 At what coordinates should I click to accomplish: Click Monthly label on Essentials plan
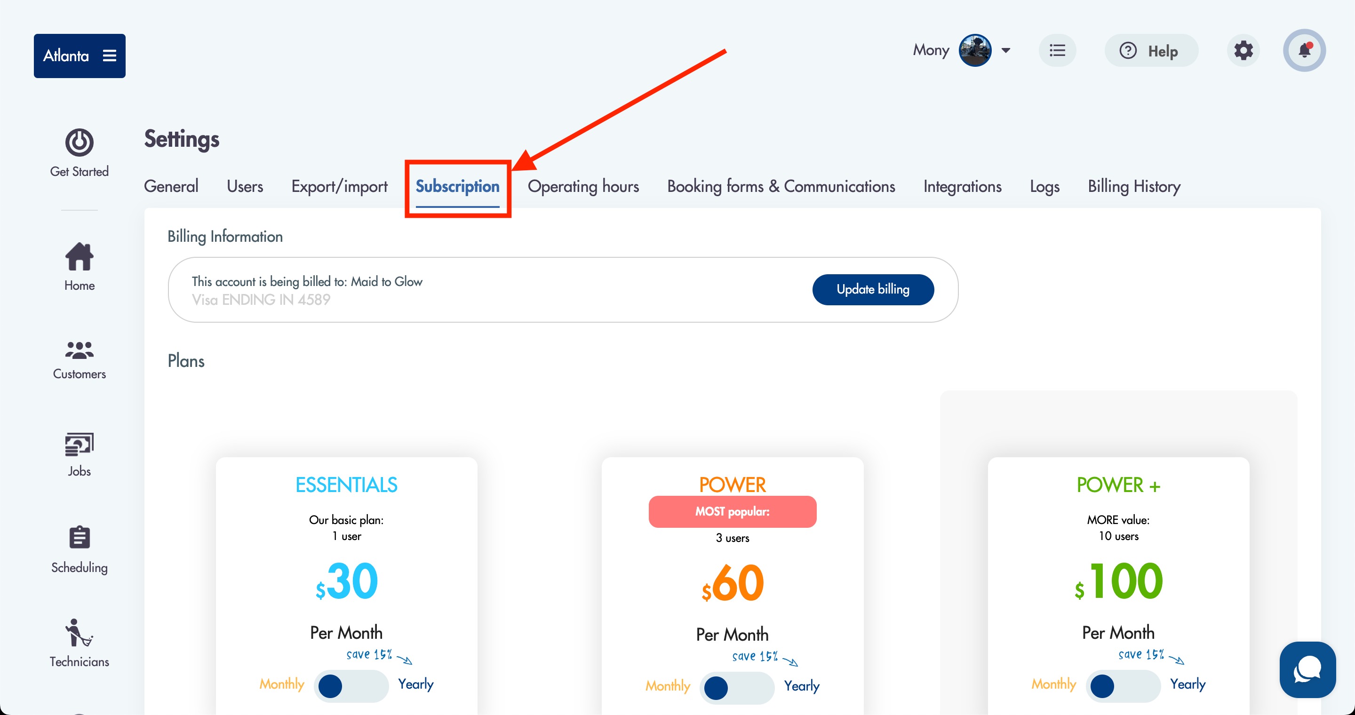(x=281, y=684)
